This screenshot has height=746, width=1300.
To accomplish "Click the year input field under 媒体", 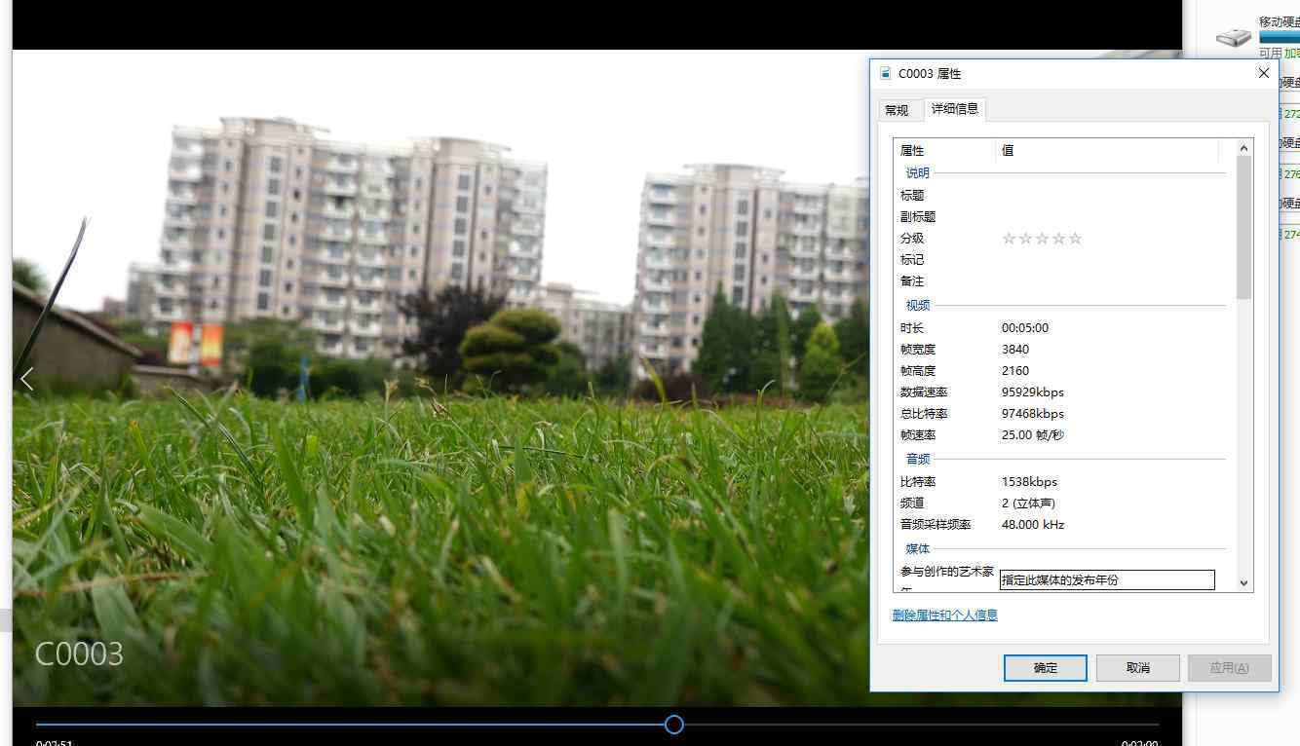I will (1107, 580).
